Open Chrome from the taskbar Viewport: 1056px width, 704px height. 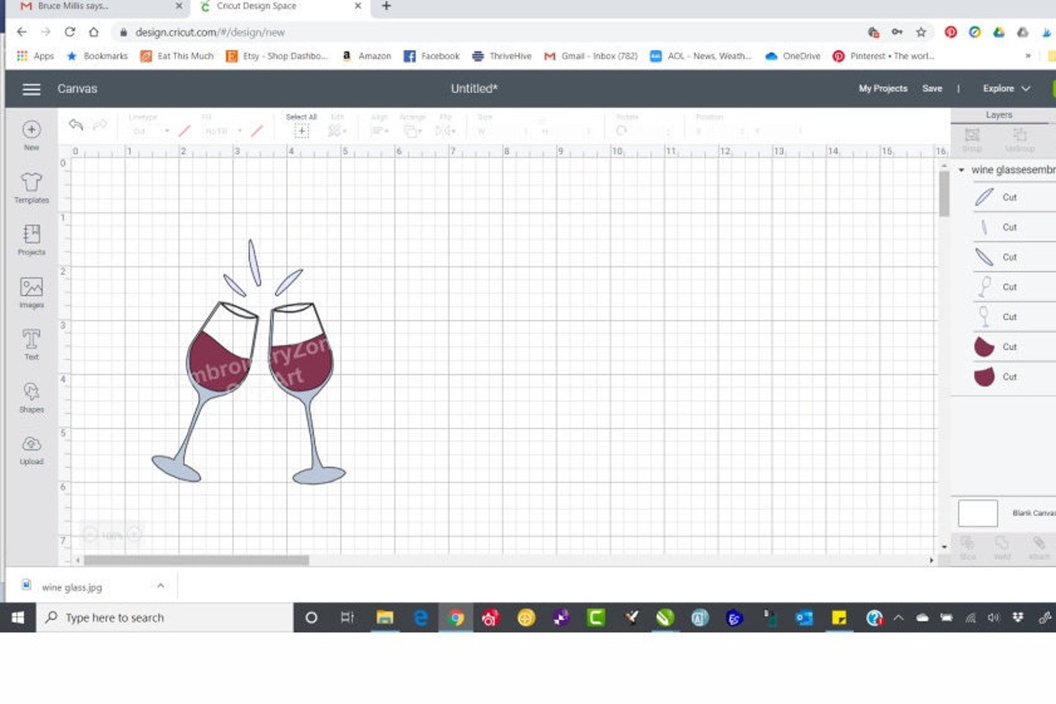click(456, 618)
